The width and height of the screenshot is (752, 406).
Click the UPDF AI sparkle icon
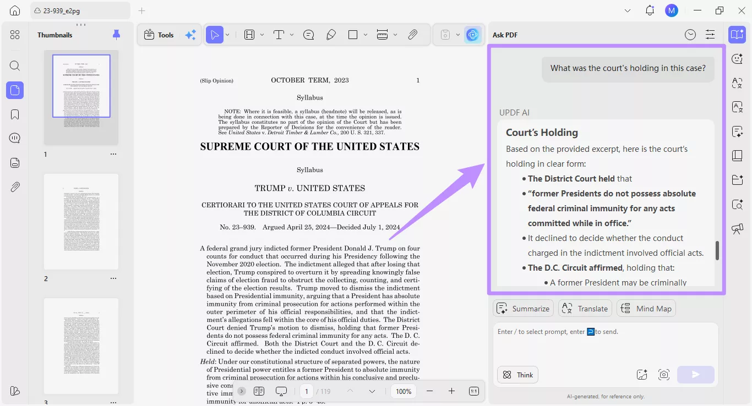pos(190,35)
